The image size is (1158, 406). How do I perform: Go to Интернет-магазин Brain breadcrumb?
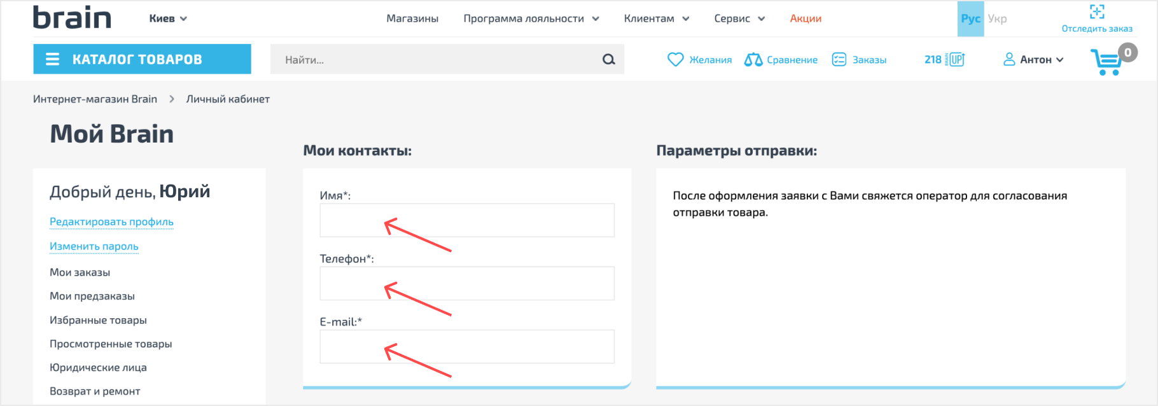(95, 99)
